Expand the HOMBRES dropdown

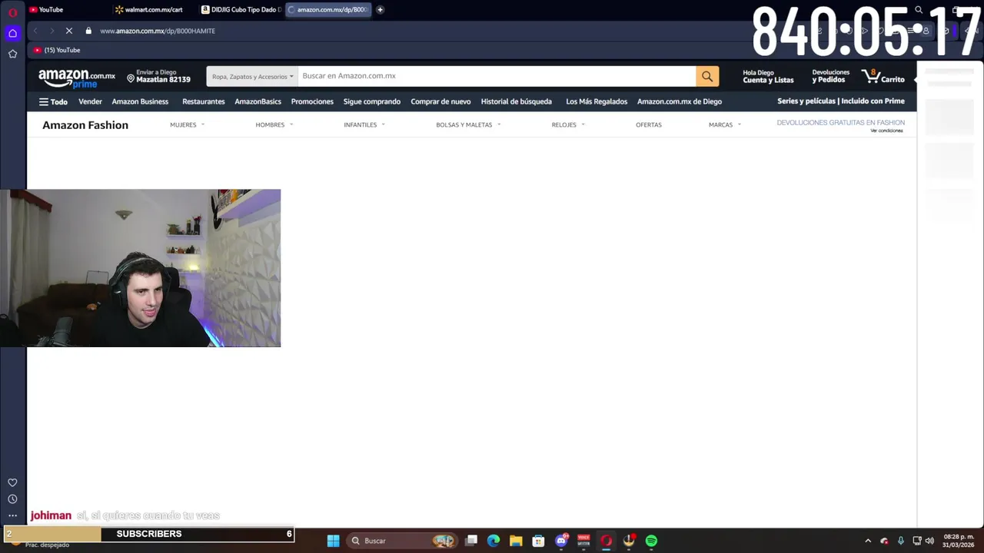coord(274,124)
